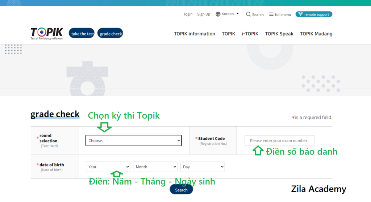Click the full menu text
Screen dimensions: 371x202
tap(283, 14)
